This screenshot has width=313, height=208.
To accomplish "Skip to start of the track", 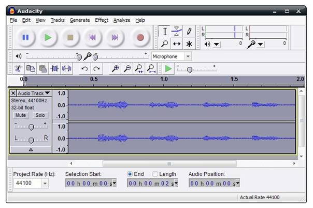I will click(x=92, y=37).
